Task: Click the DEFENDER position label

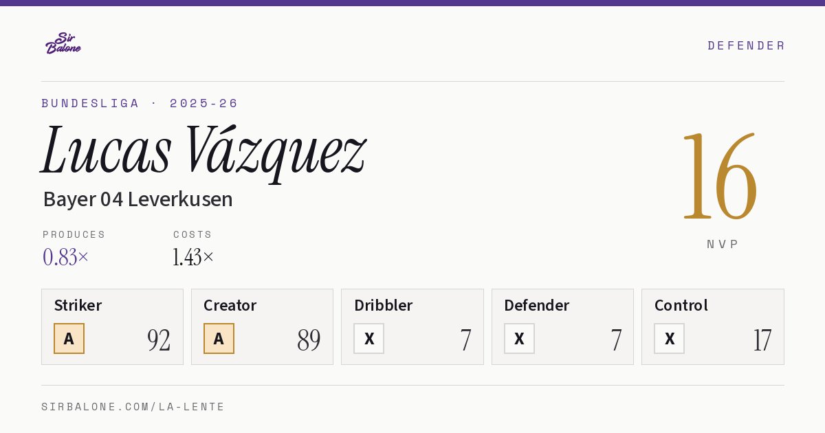Action: pyautogui.click(x=746, y=45)
